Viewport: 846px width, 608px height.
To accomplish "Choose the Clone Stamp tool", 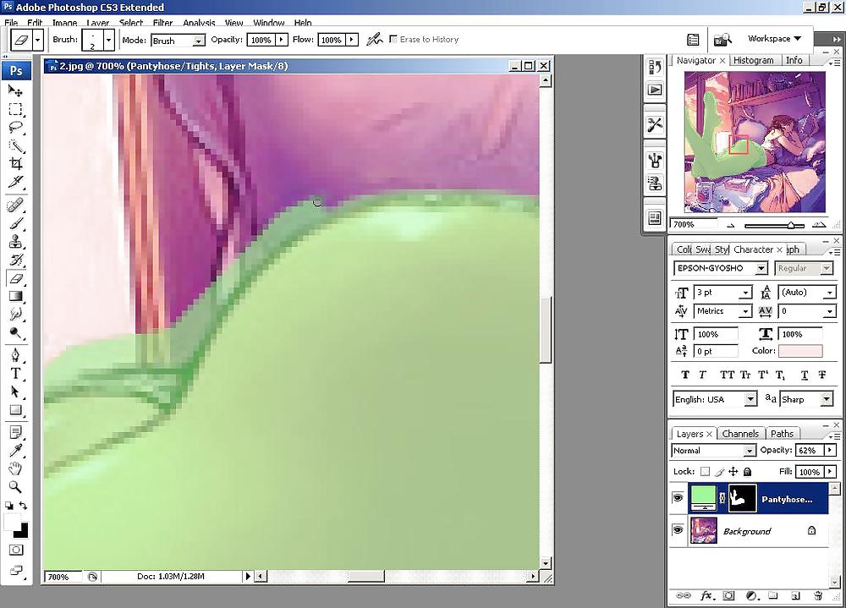I will pyautogui.click(x=15, y=242).
